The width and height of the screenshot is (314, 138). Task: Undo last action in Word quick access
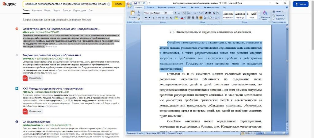coord(139,3)
